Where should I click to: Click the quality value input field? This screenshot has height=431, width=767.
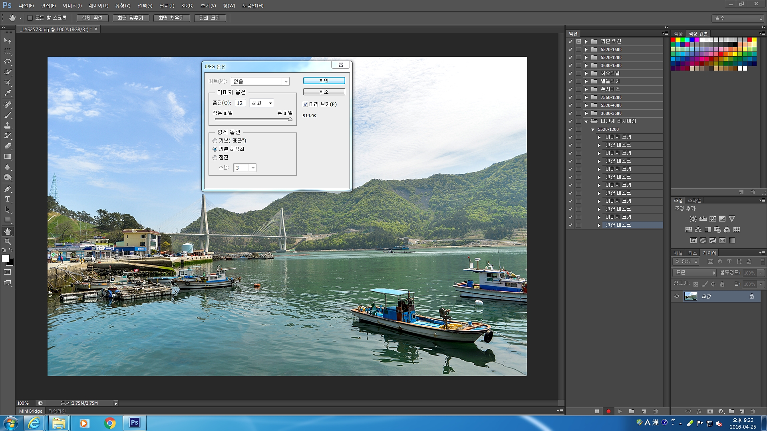tap(240, 103)
